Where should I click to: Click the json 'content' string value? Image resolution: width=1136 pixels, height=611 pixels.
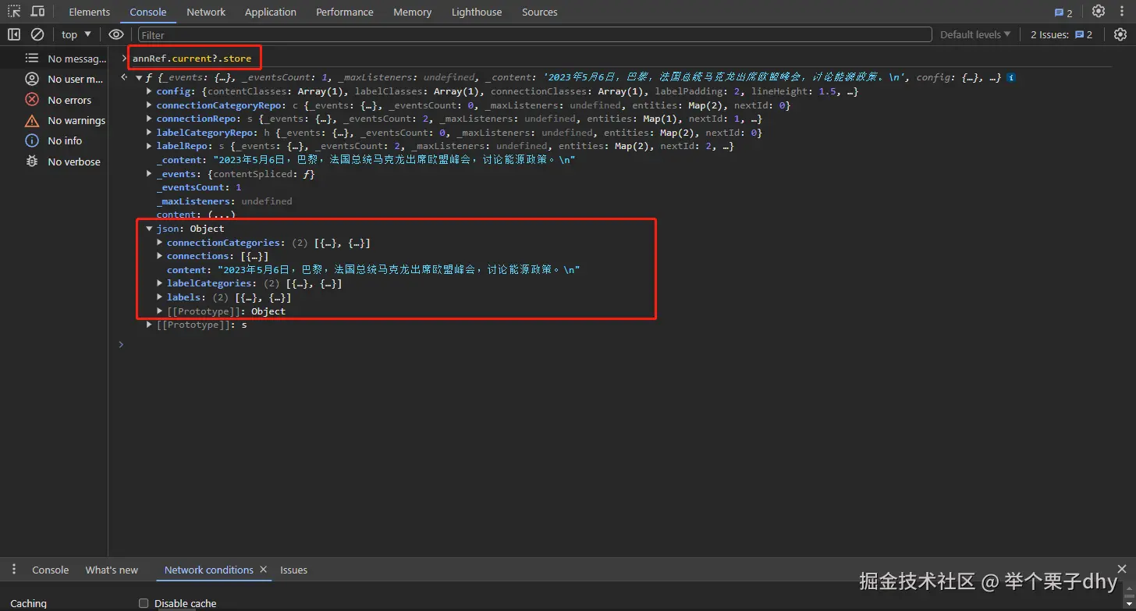399,270
